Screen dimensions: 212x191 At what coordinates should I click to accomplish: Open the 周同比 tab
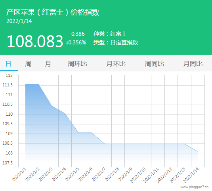[x=154, y=64]
